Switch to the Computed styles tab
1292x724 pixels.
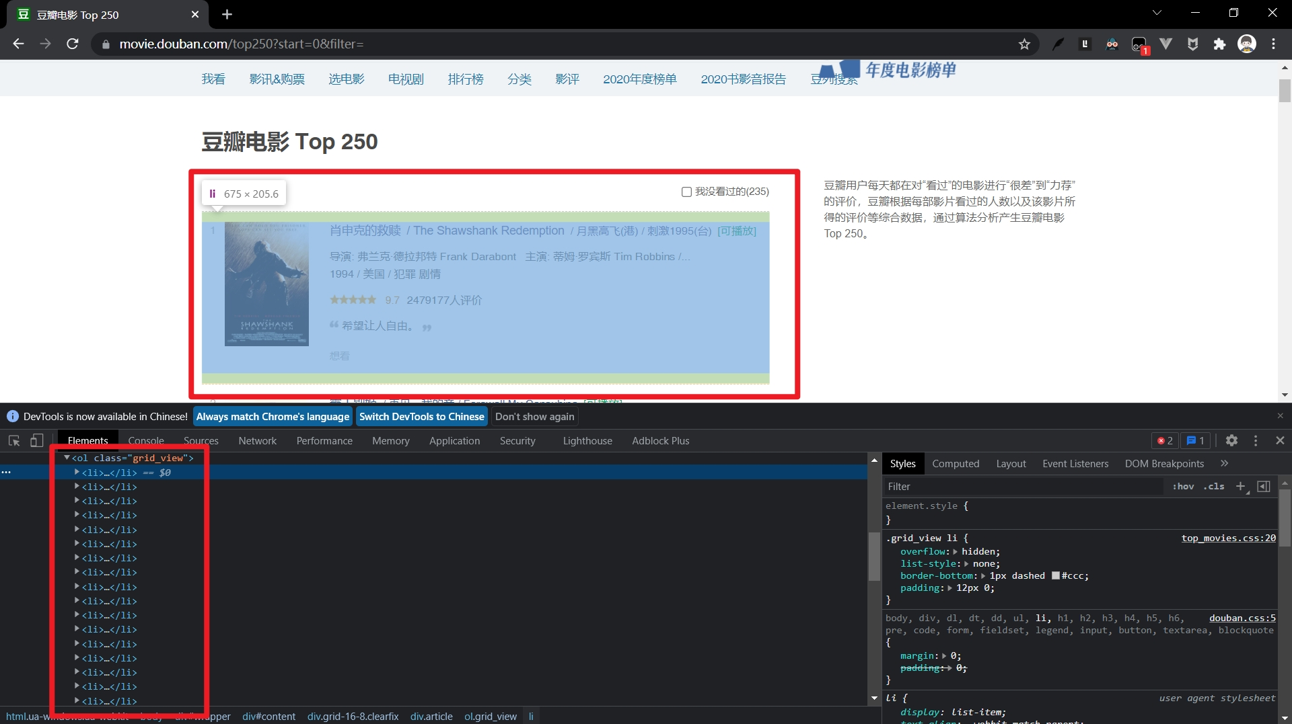(x=956, y=463)
